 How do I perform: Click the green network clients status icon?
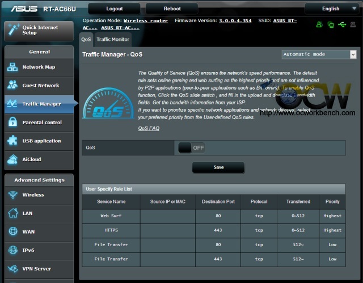click(x=331, y=24)
